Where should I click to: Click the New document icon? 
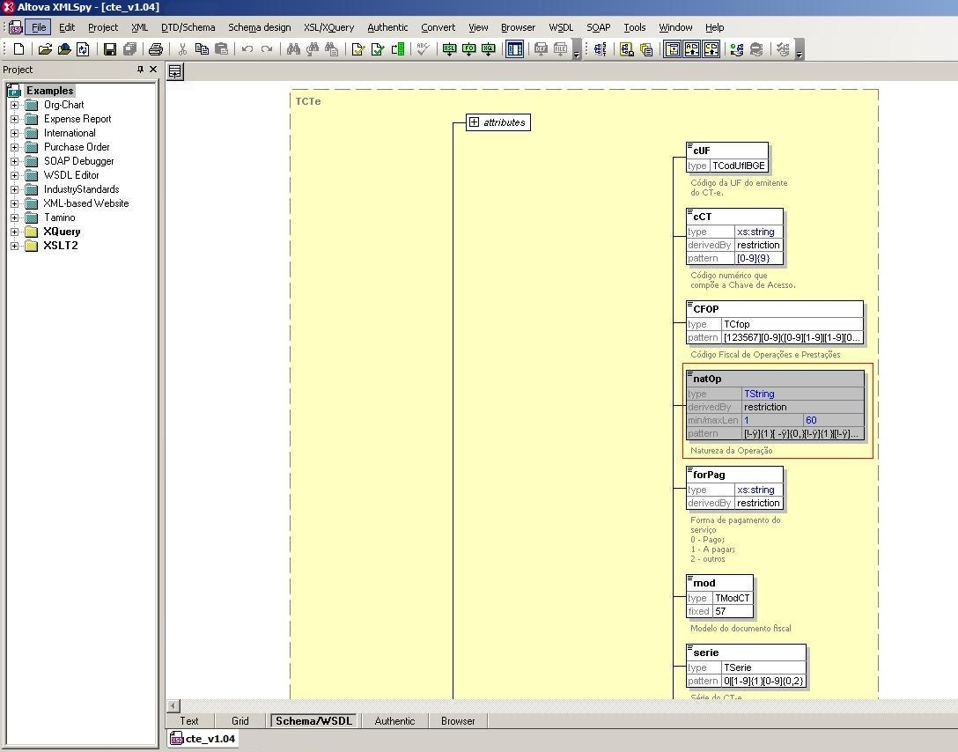(x=19, y=49)
